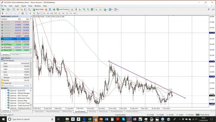Click the SILVER,Weekly chart title triangle
Viewport: 216px width, 122px height.
point(34,17)
